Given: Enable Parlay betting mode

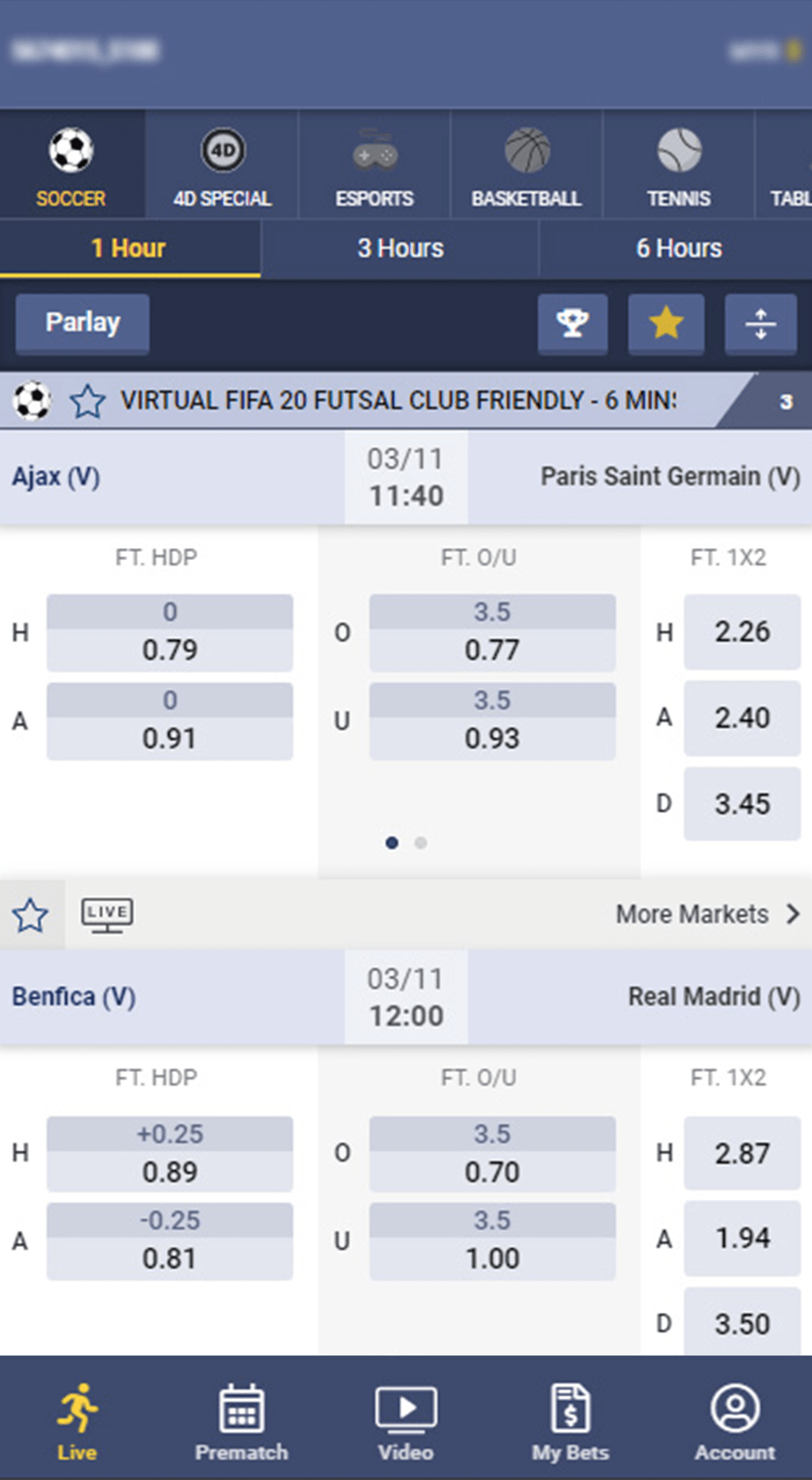Looking at the screenshot, I should coord(82,323).
